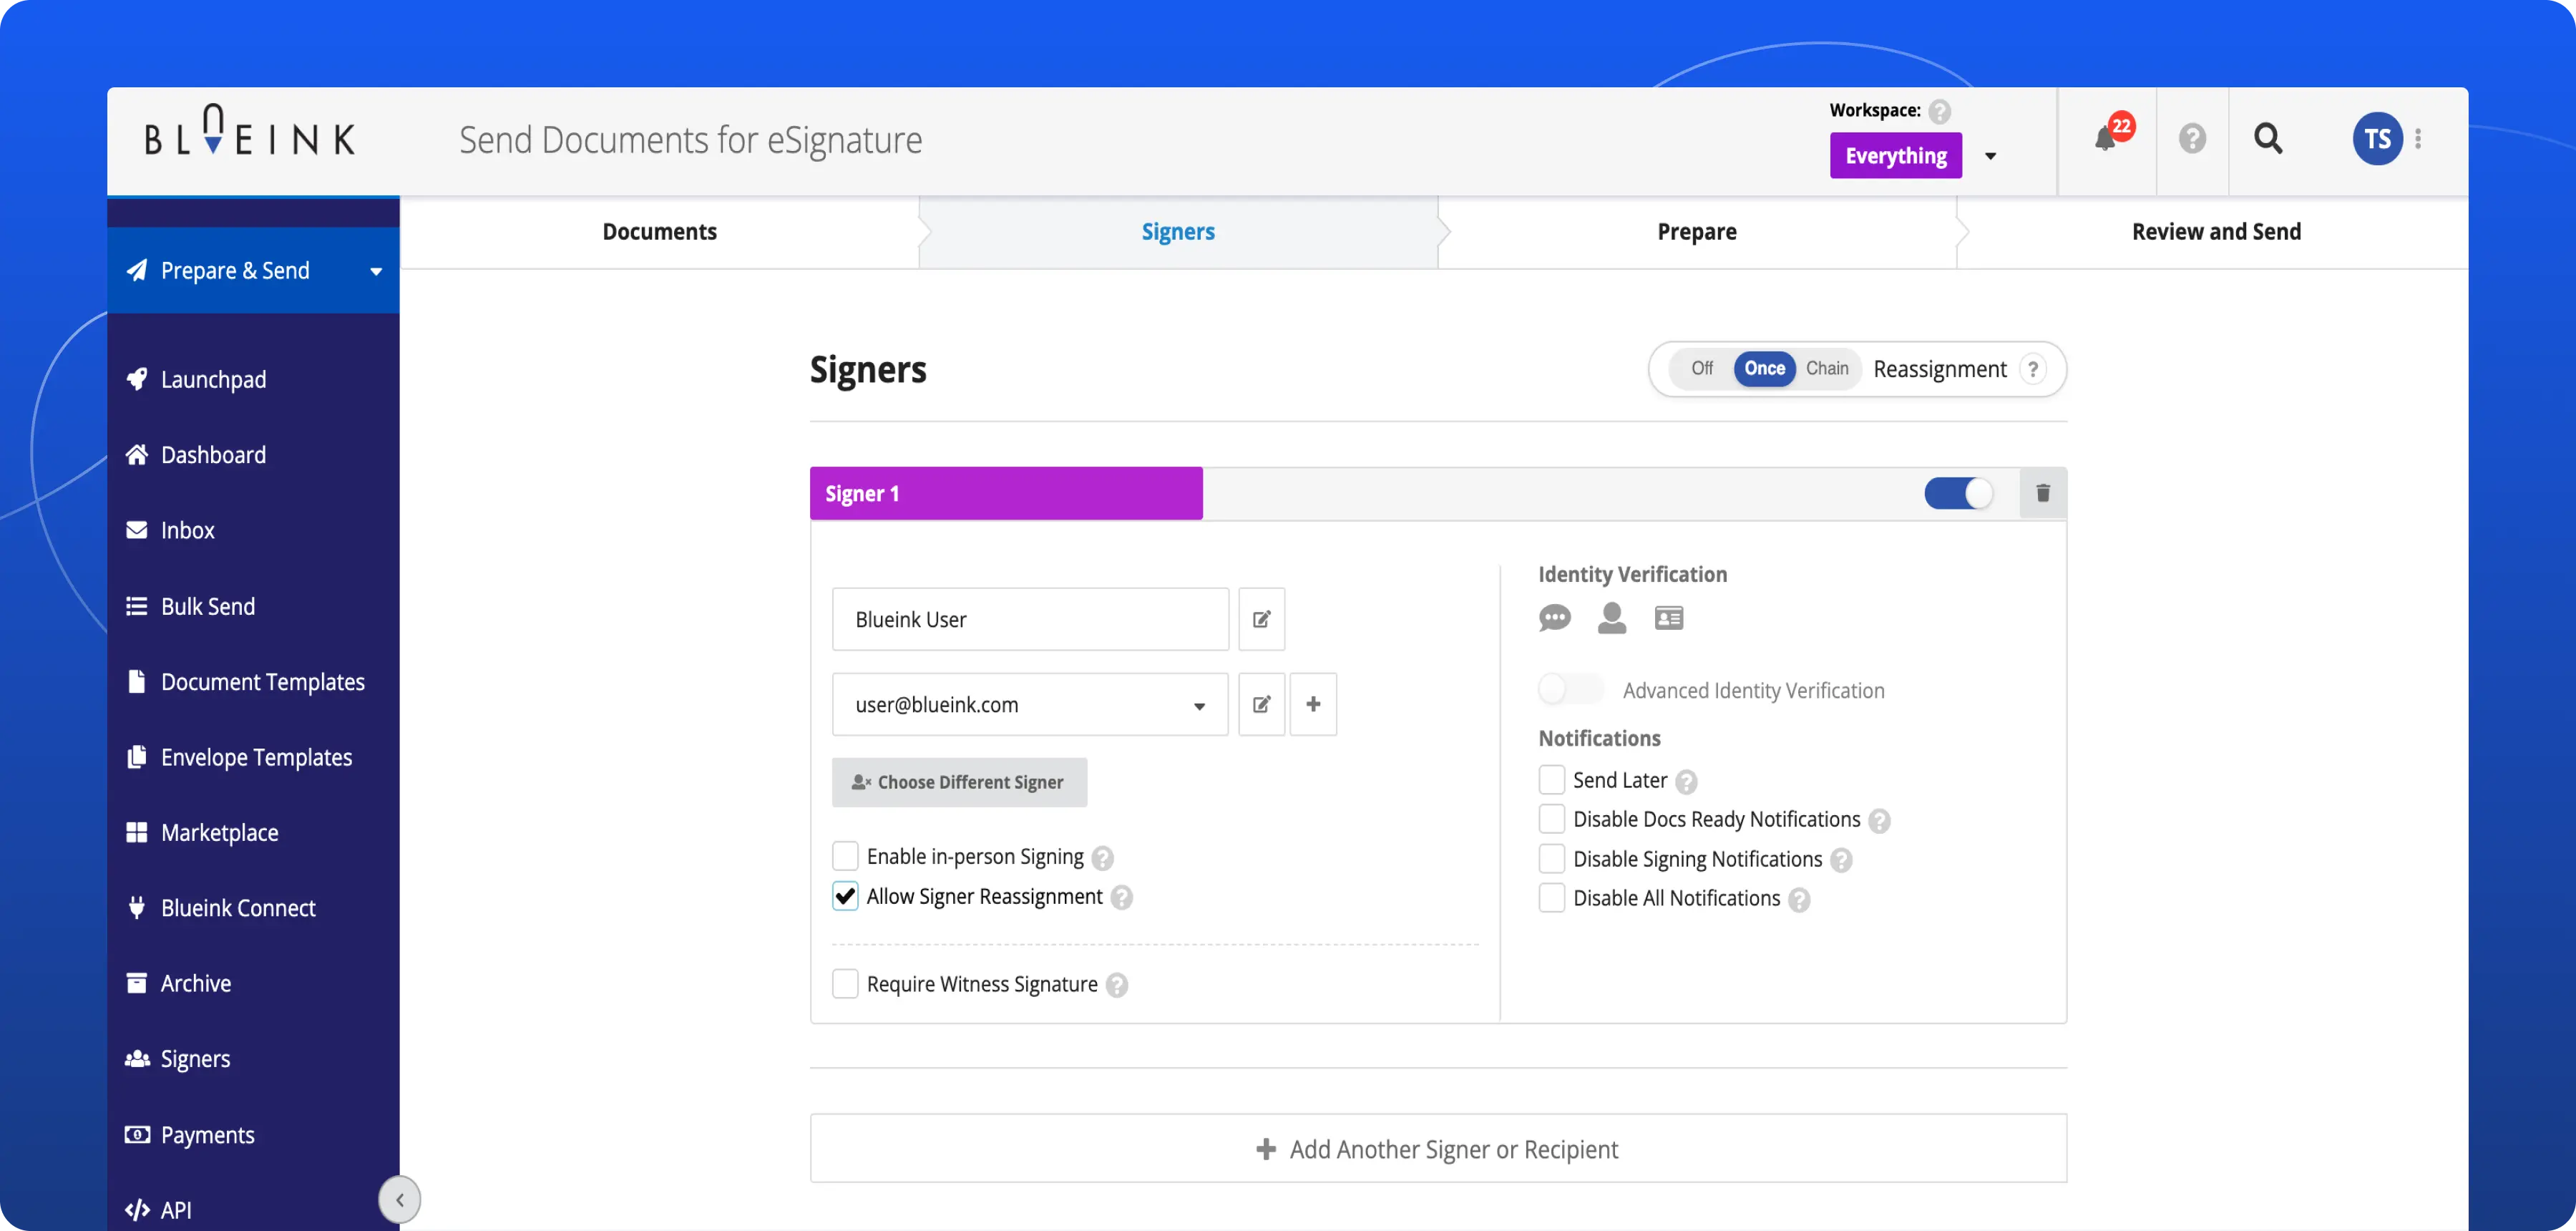Click the Blueink User name field
Image resolution: width=2576 pixels, height=1231 pixels.
coord(1030,619)
